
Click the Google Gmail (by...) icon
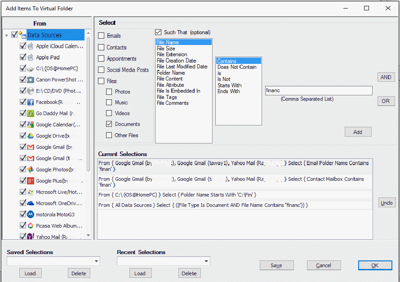pos(31,147)
